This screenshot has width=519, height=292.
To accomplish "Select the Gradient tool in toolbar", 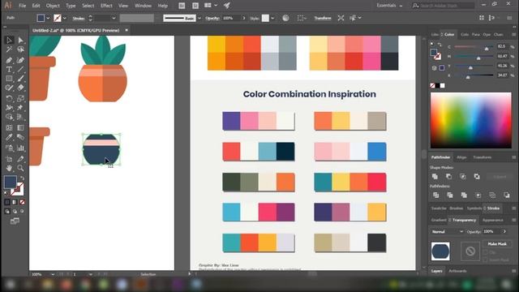I will pos(20,128).
